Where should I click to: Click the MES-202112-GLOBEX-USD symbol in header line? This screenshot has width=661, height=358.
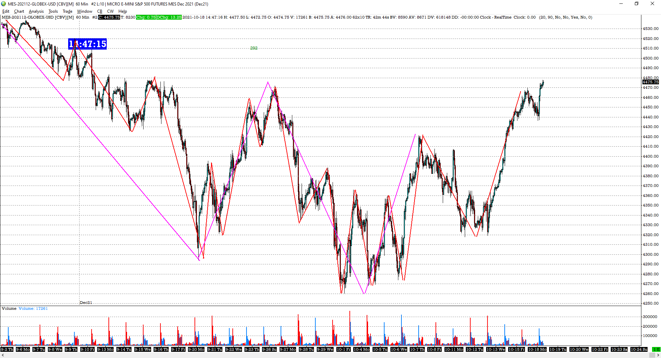[28, 17]
